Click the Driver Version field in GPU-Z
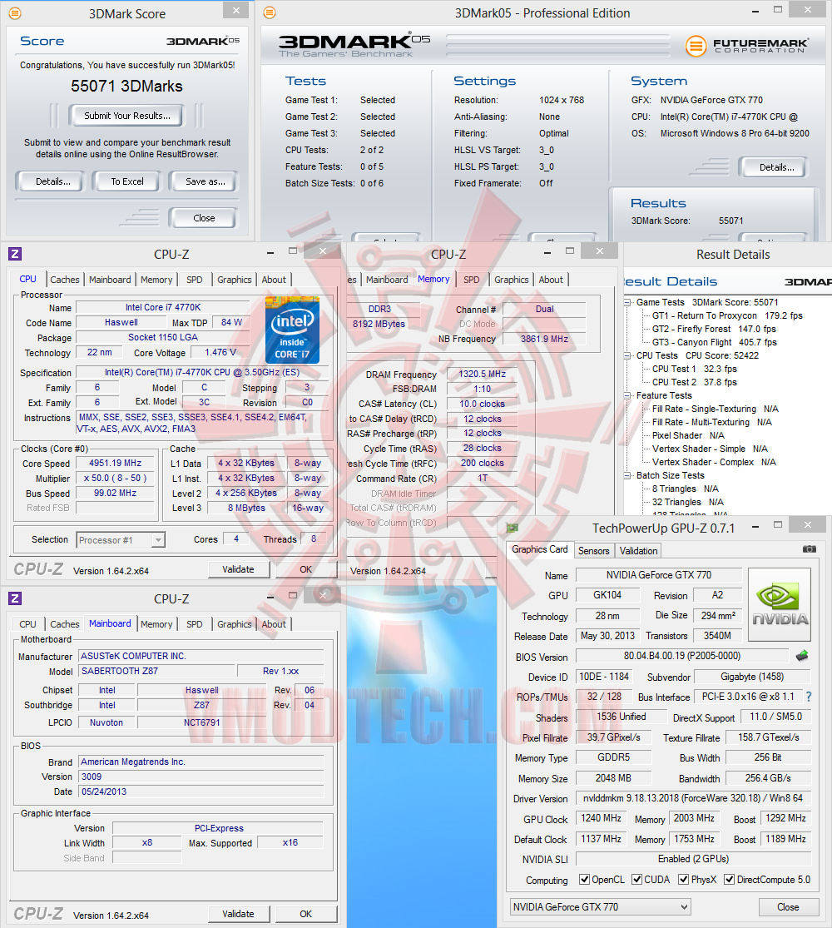The width and height of the screenshot is (832, 928). [x=693, y=798]
